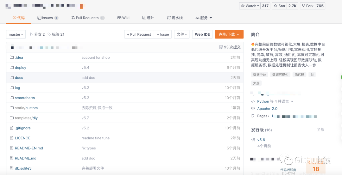This screenshot has height=175, width=342.
Task: Switch to the Issues tab
Action: coord(48,18)
